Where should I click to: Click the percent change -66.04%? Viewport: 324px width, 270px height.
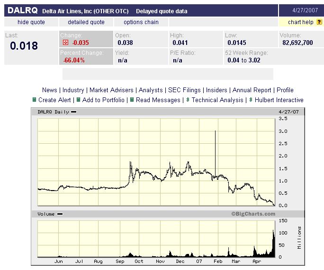tap(74, 60)
